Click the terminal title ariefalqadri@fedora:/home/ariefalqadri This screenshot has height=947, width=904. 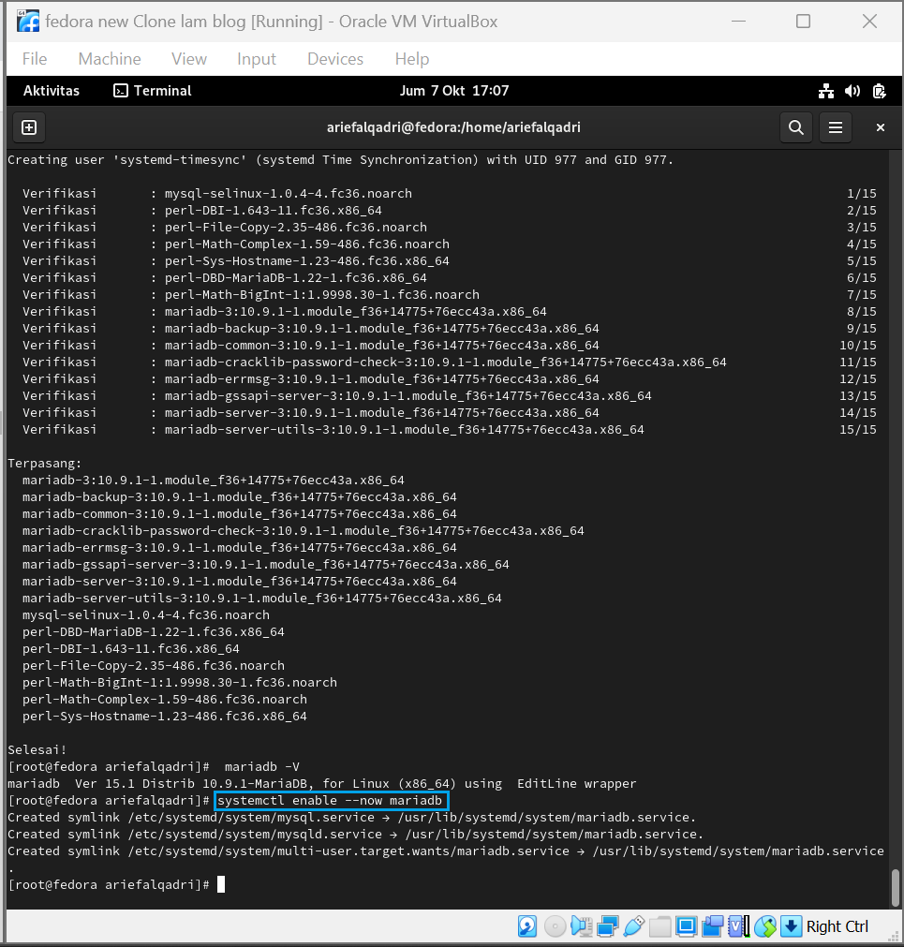pos(453,127)
